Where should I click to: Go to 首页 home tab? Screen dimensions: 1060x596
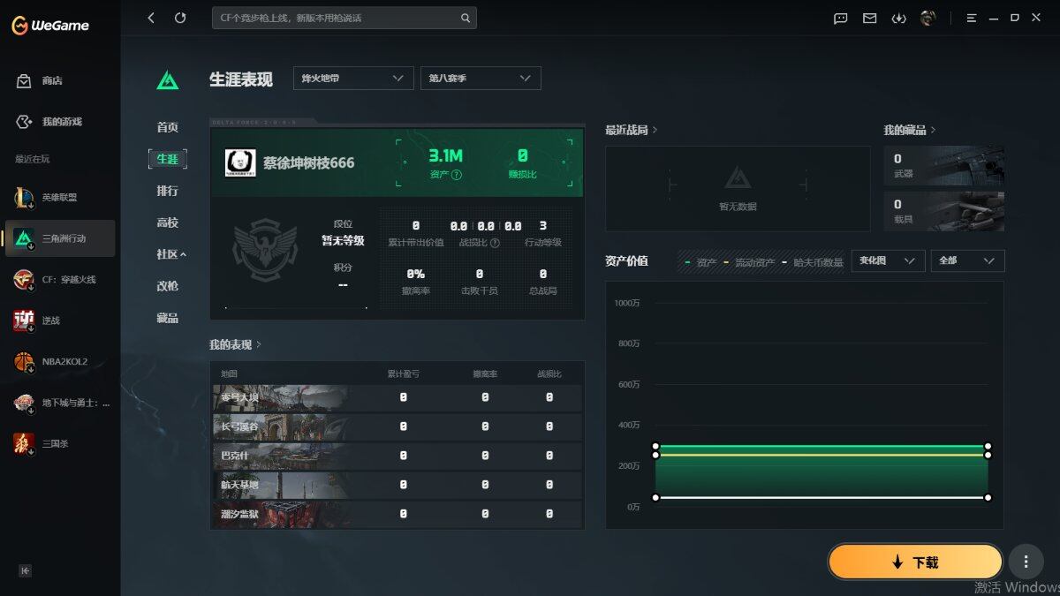(168, 127)
